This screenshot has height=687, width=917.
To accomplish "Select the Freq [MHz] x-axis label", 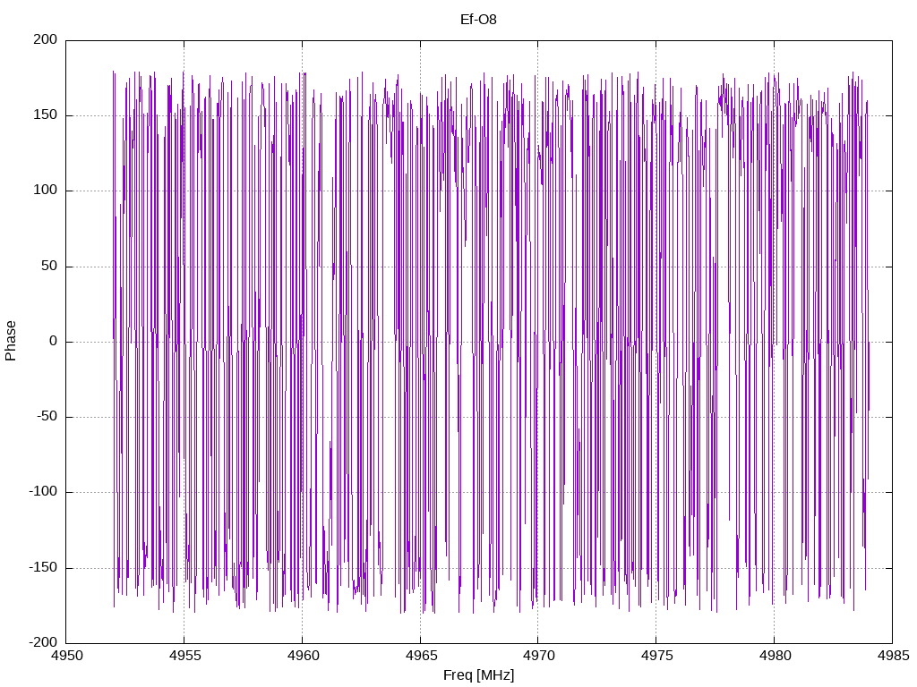I will coord(478,675).
